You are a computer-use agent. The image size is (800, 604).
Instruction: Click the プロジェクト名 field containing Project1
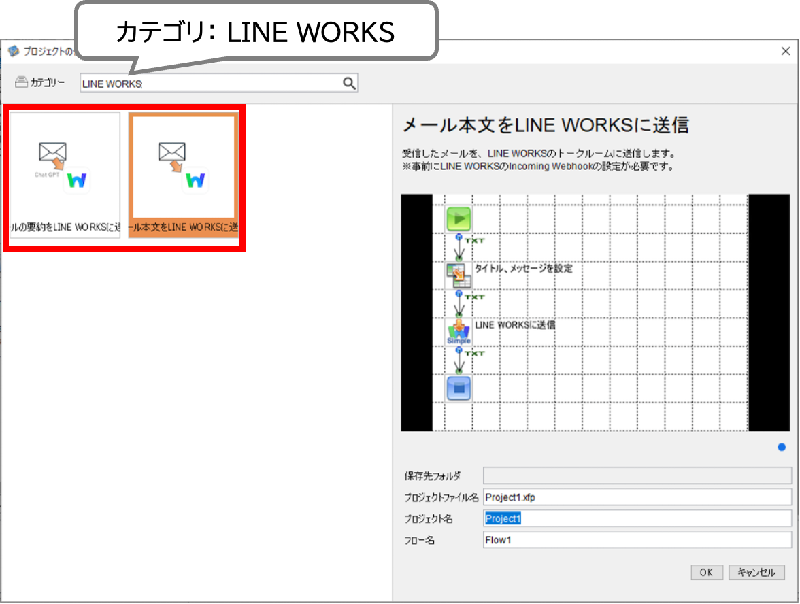point(637,518)
